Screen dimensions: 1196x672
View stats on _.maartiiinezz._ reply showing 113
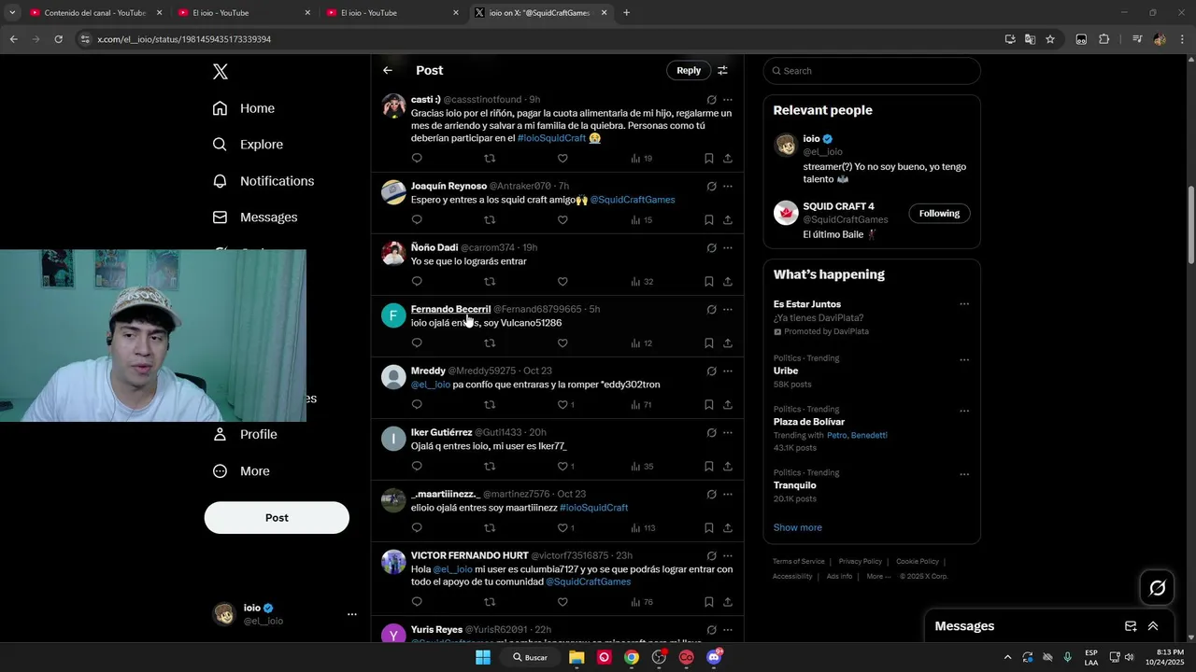click(x=643, y=528)
